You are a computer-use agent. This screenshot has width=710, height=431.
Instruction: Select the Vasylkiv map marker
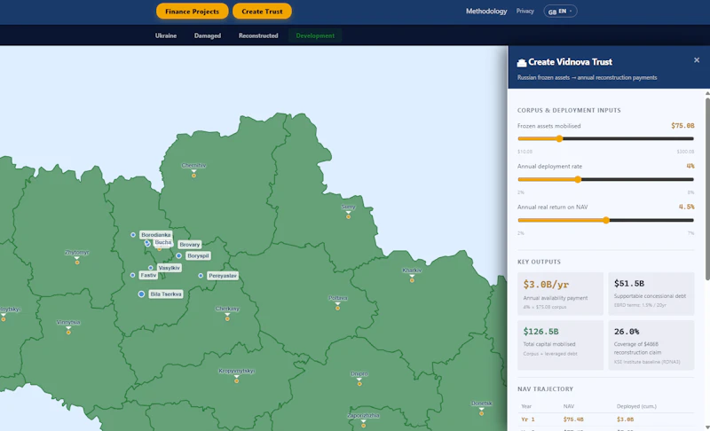pos(151,268)
